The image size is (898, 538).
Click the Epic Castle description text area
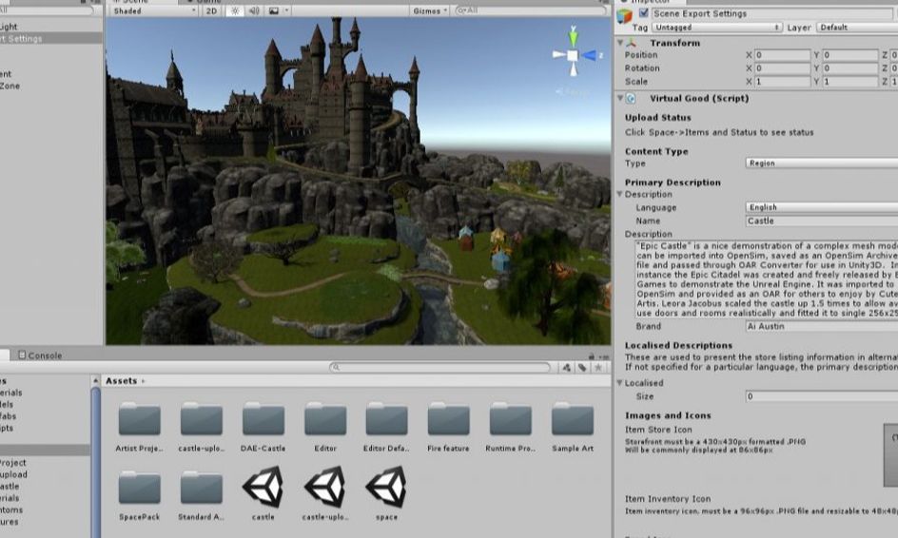(x=767, y=279)
